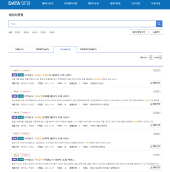Open 미리보기 link on first result
This screenshot has height=172, width=170.
157,70
